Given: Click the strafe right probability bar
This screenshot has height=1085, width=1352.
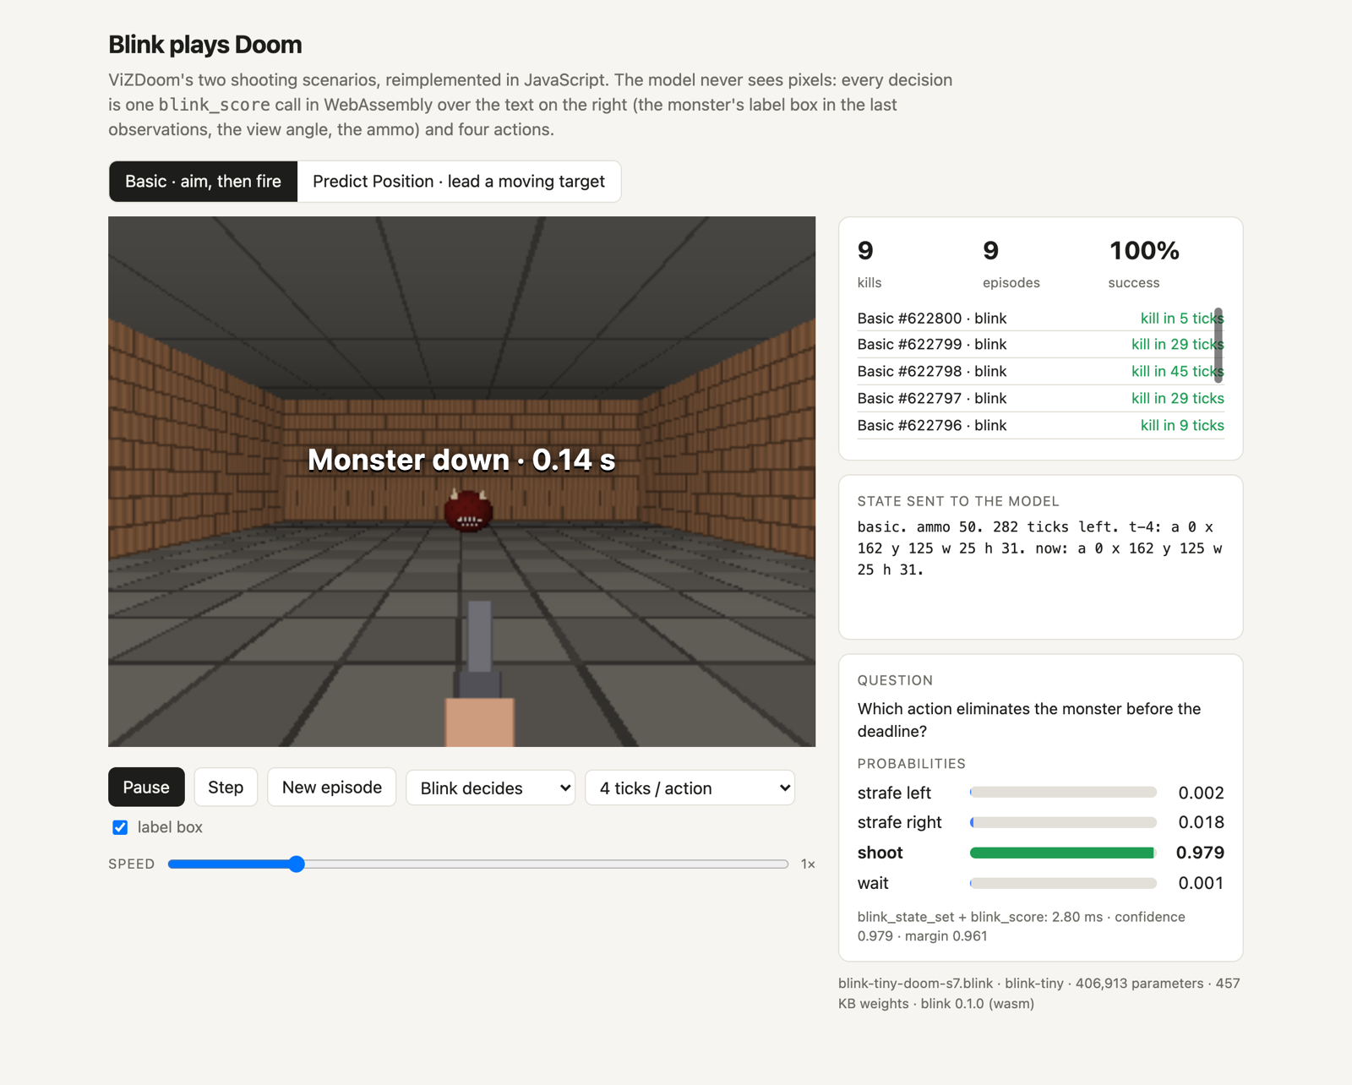Looking at the screenshot, I should pos(1063,822).
